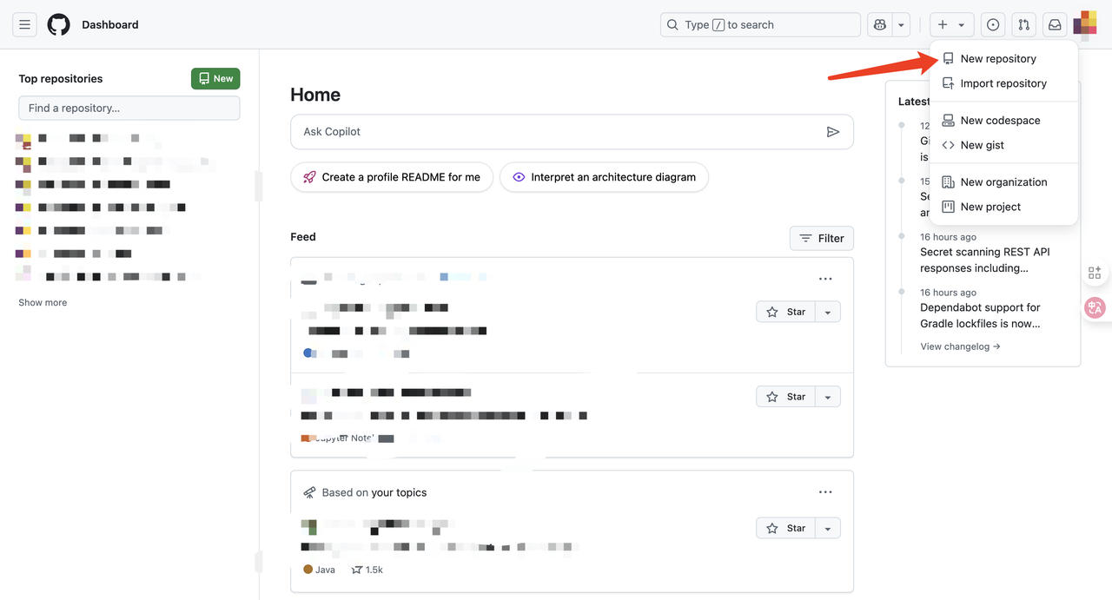Viewport: 1112px width, 600px height.
Task: Click the green New repository button
Action: tap(215, 79)
